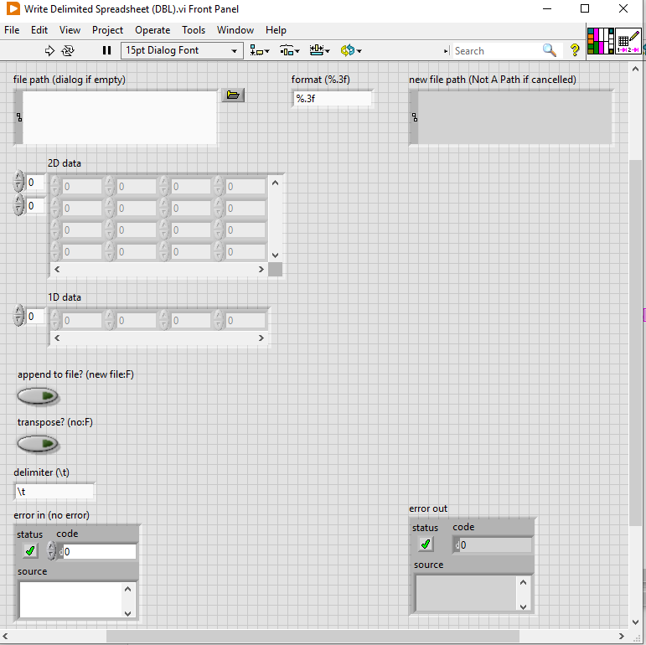Open the View menu
646x645 pixels.
70,30
